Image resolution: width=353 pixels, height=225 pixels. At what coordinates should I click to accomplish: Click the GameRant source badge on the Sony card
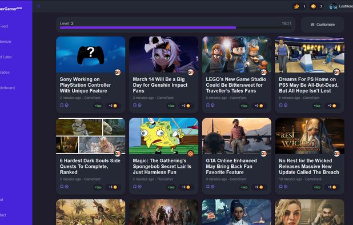tap(118, 72)
